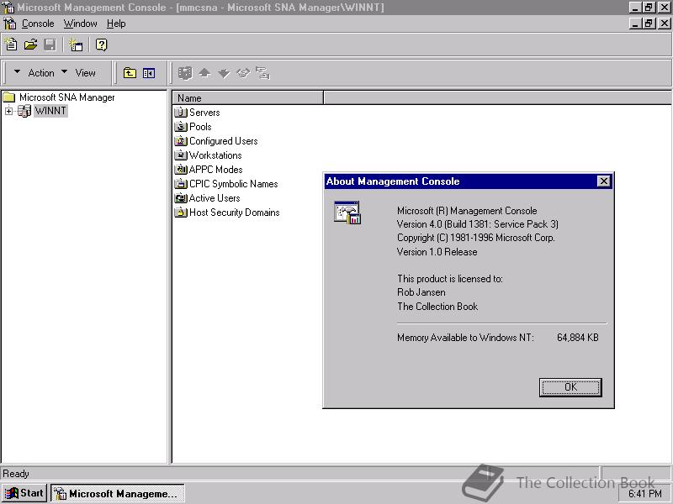Toggle the Show/Hide scope pane icon
This screenshot has height=504, width=673.
pyautogui.click(x=149, y=73)
